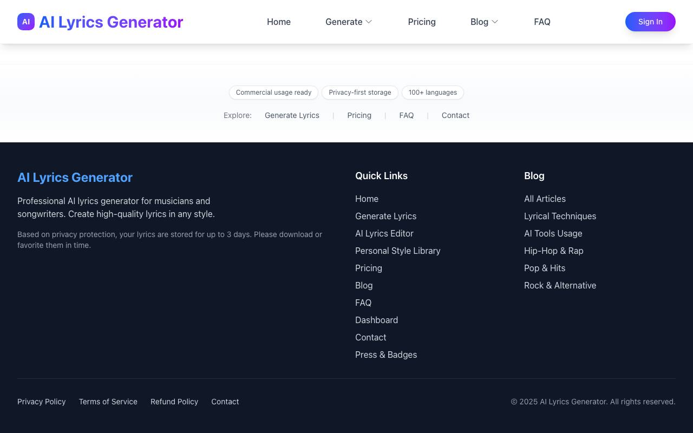Click the blue AI Lyrics Generator footer title
Screen dimensions: 693x433
[x=75, y=178]
